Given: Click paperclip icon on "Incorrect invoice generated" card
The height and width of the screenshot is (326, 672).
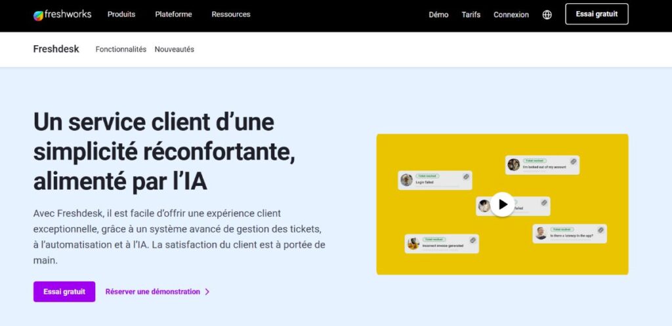Looking at the screenshot, I should pyautogui.click(x=472, y=240).
